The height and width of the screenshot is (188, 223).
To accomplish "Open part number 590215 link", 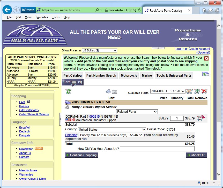I will (94, 117).
